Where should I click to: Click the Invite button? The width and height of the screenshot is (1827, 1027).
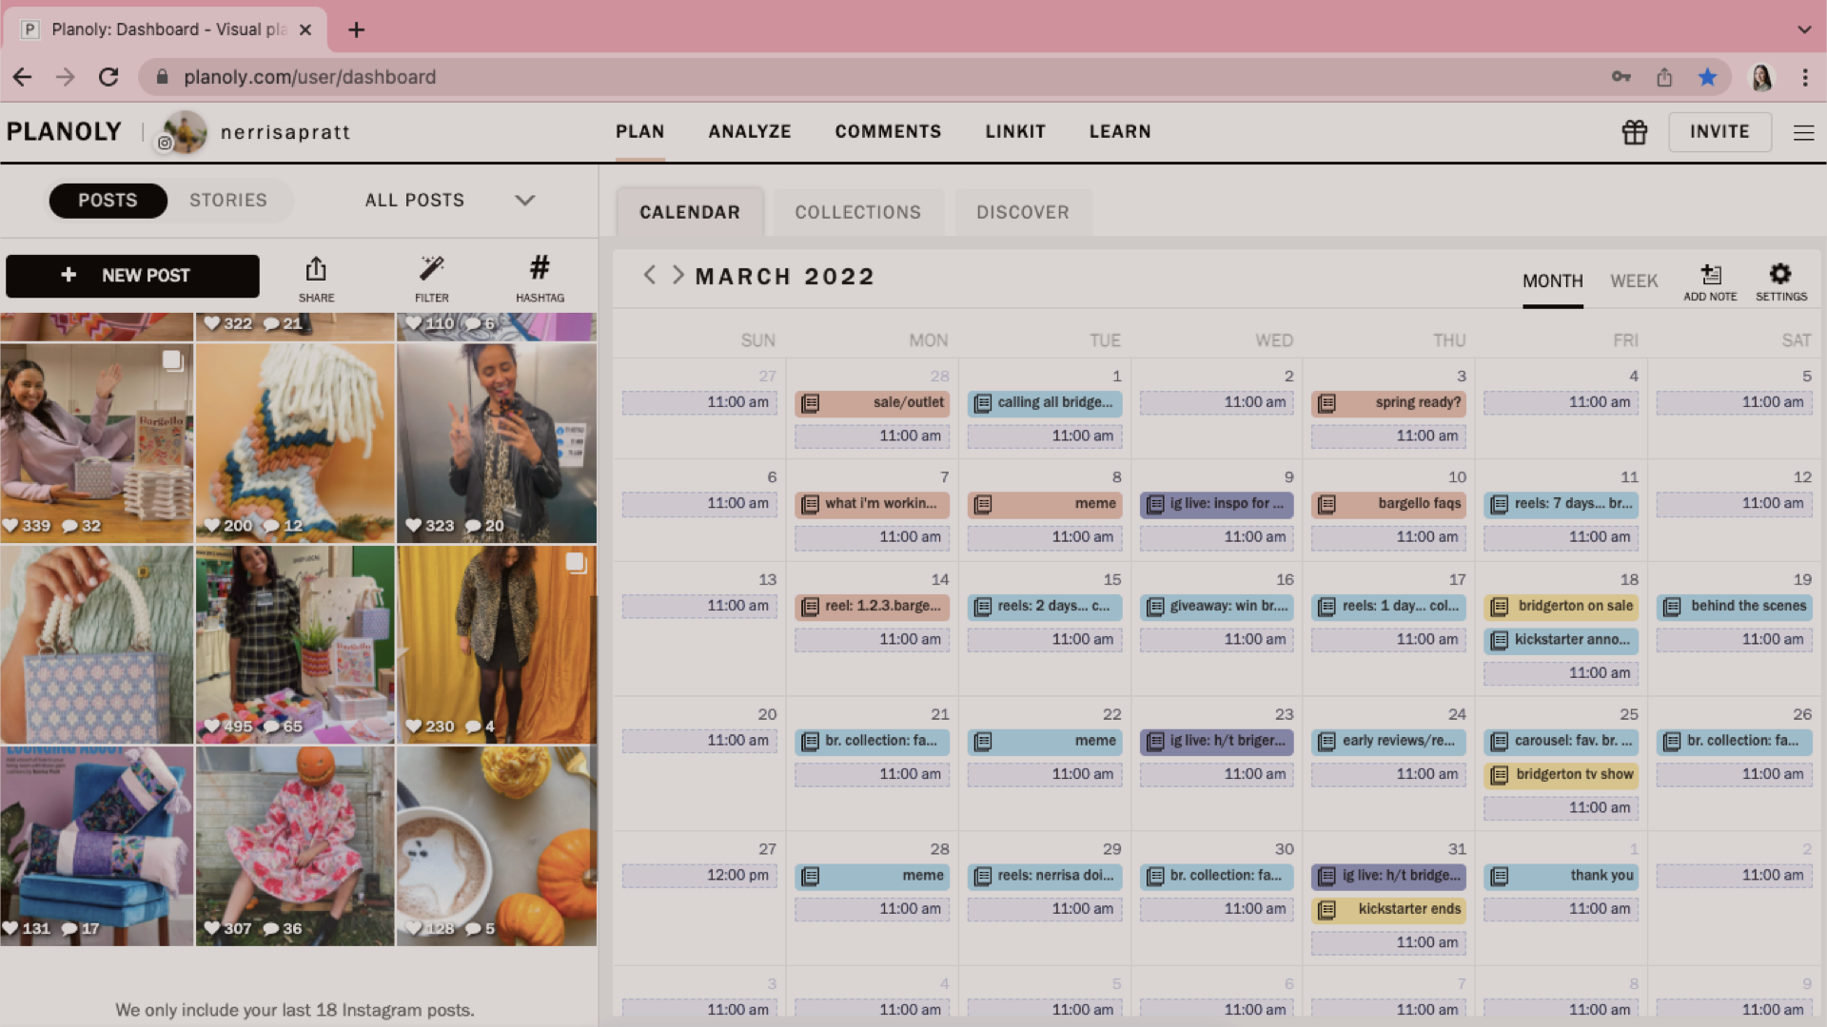point(1719,132)
